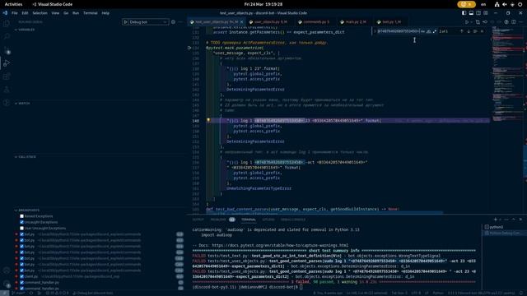Open the Search view in activity bar
The image size is (527, 296).
7,36
